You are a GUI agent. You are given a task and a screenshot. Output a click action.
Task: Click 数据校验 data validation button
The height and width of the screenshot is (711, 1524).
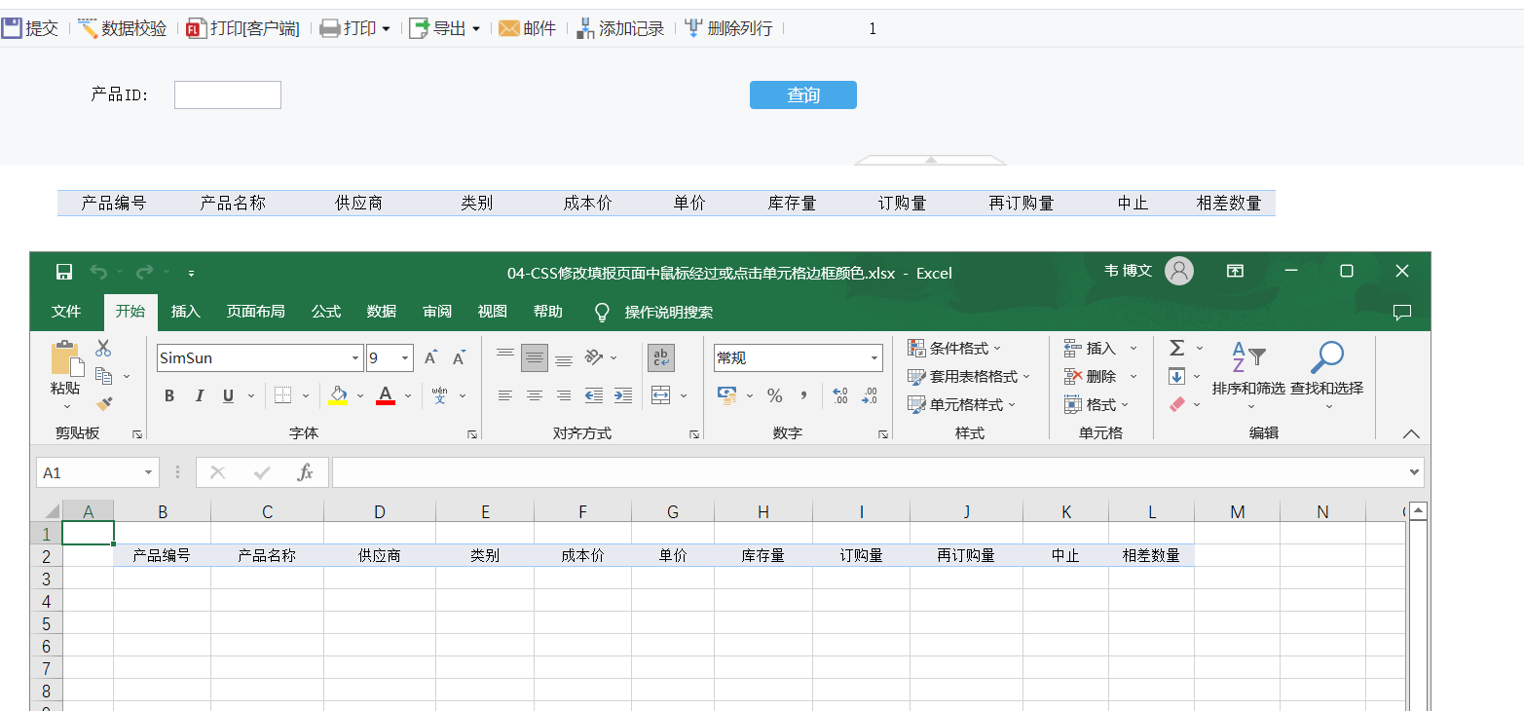(123, 28)
